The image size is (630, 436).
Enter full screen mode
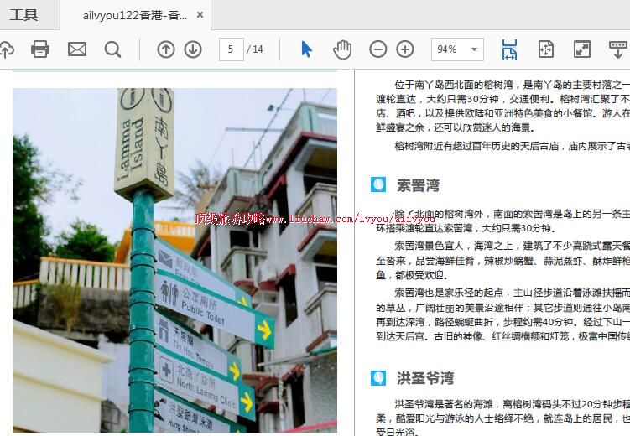click(581, 49)
